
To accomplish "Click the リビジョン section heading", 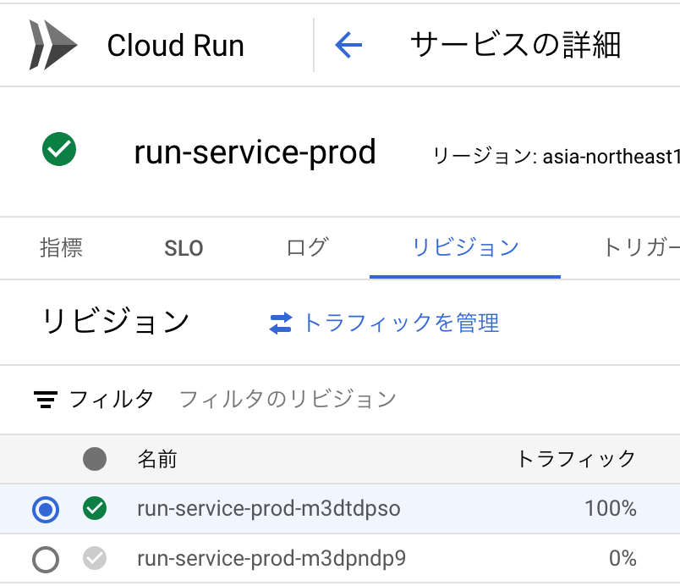I will 116,321.
